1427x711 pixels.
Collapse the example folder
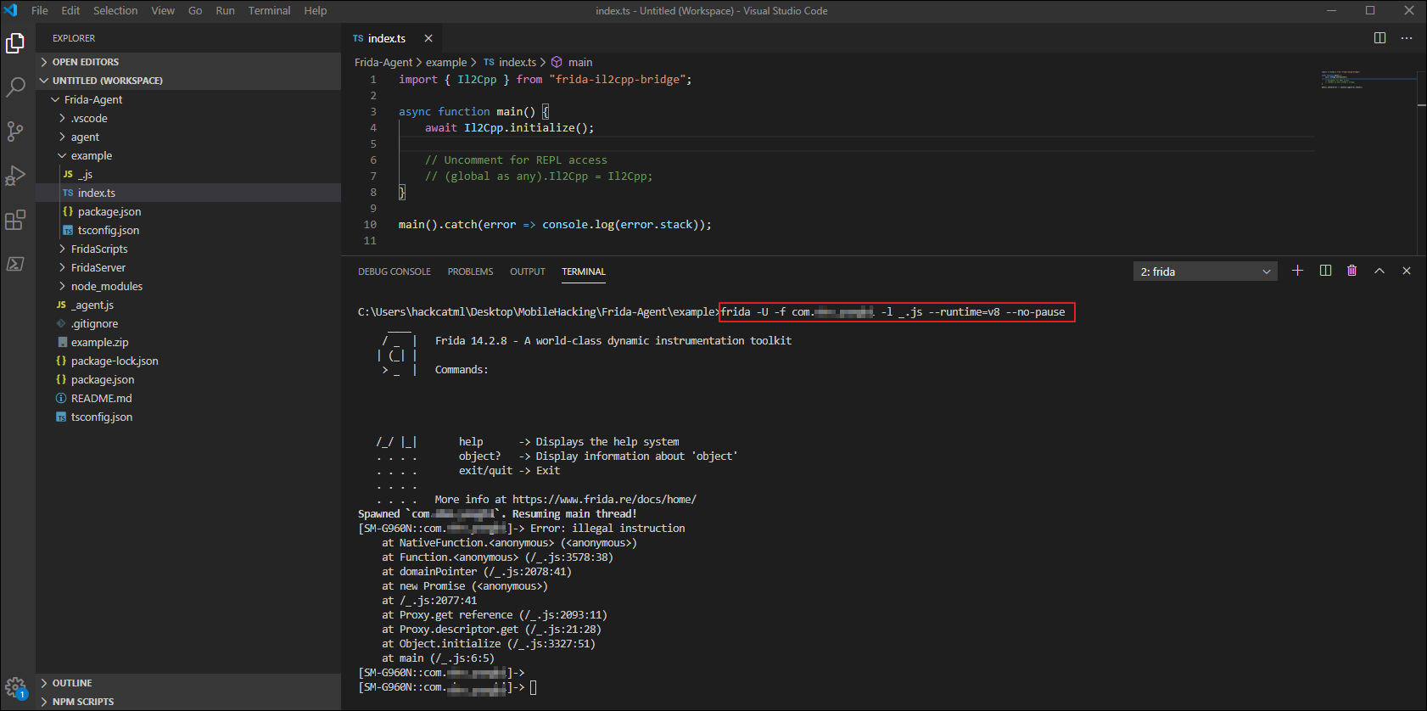188,155
